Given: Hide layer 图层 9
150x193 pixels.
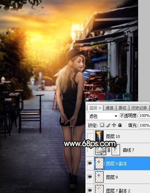Looking at the screenshot, I should (90, 177).
